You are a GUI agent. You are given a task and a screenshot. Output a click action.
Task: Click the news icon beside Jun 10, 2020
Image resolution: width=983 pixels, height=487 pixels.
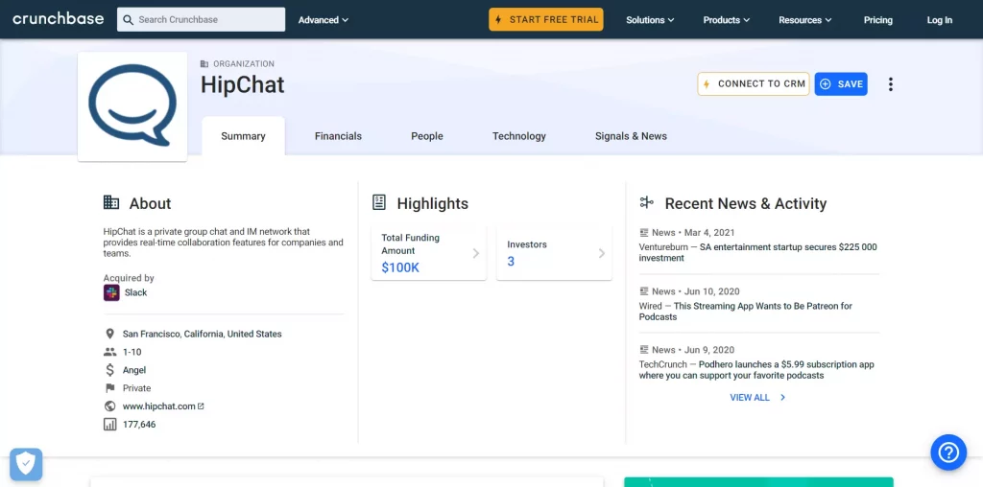coord(644,291)
